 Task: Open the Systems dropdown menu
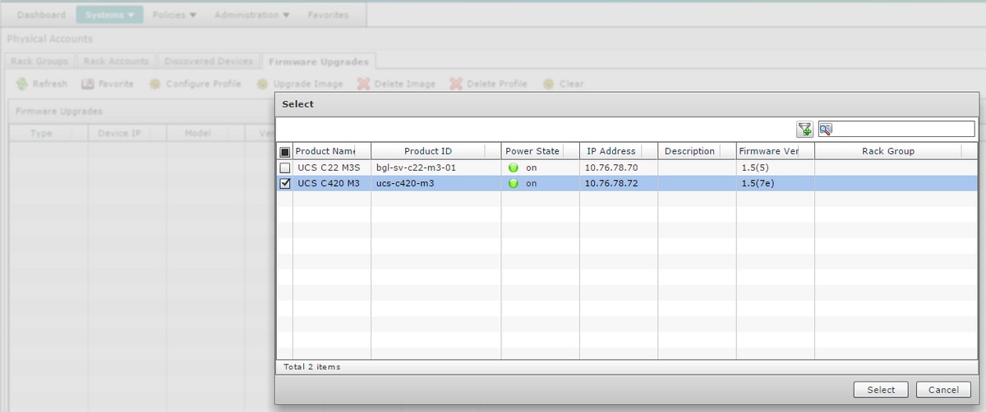pos(109,15)
